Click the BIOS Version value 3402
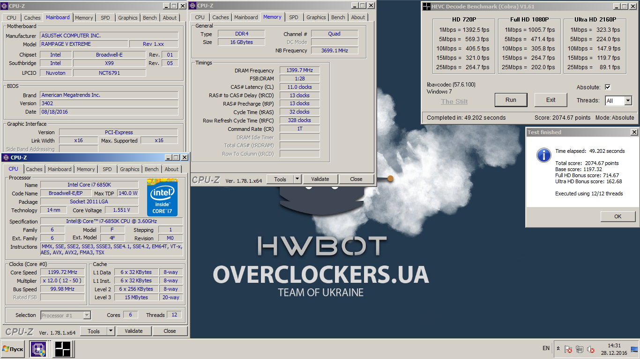 109,103
